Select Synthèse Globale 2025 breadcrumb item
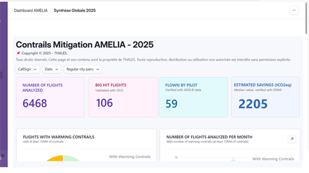Screen dimensions: 309x173 (x=75, y=11)
